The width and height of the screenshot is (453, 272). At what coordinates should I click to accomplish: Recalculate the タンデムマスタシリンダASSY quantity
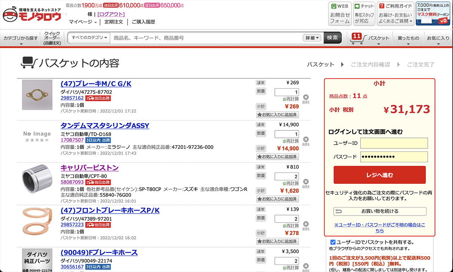pos(291,141)
